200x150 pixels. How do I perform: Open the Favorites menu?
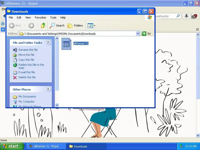[40, 17]
